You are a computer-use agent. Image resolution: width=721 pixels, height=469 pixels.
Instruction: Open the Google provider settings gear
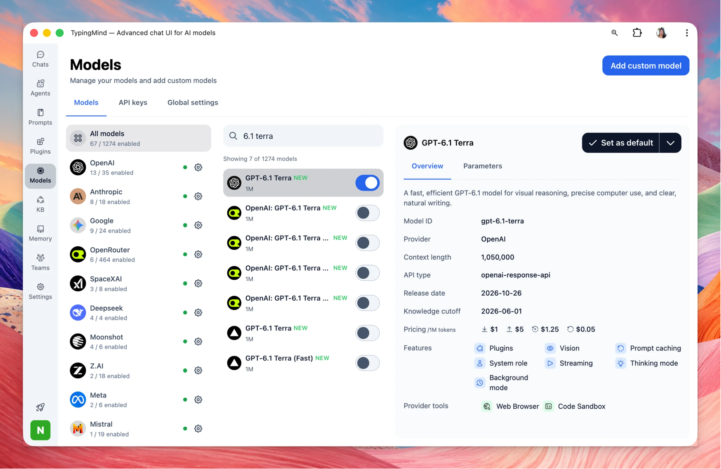coord(198,225)
